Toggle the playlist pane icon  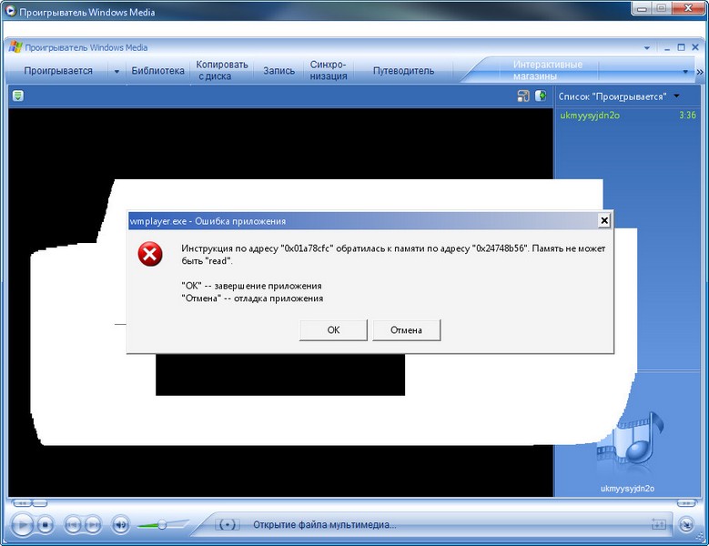coord(541,96)
